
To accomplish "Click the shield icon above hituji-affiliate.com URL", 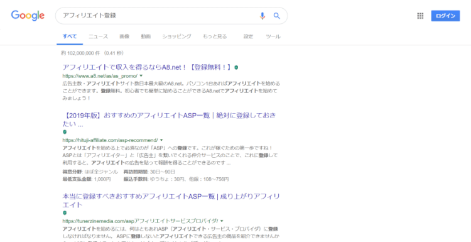I will [65, 132].
